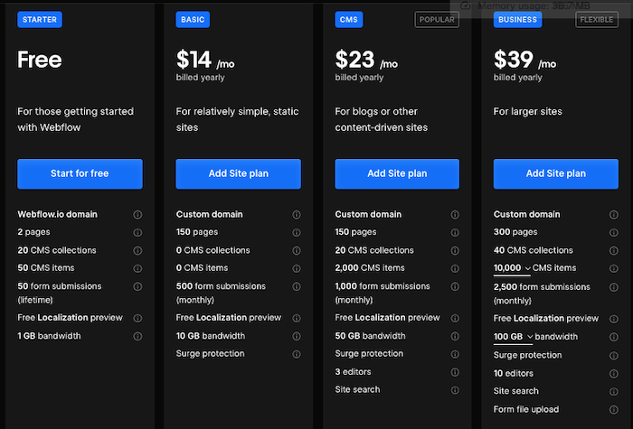Click the $14 /mo price
This screenshot has height=429, width=633.
coord(205,61)
